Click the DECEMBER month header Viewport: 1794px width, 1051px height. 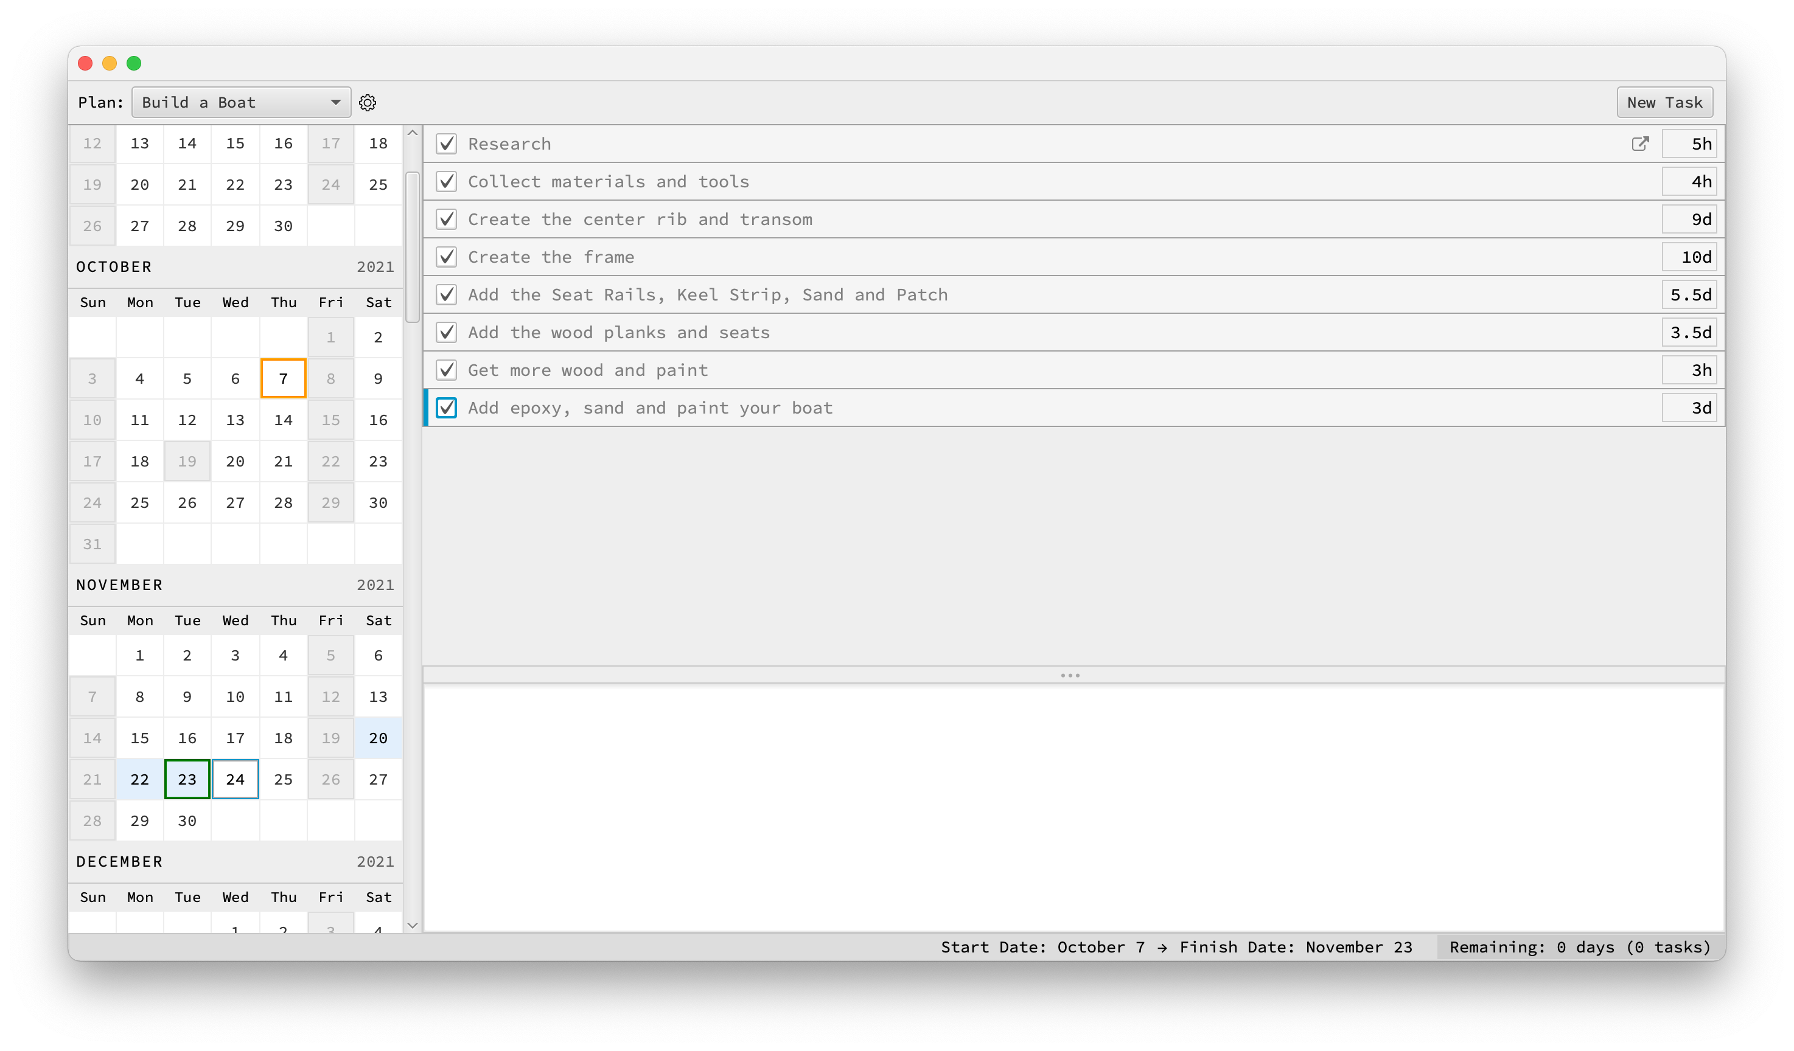pos(120,862)
